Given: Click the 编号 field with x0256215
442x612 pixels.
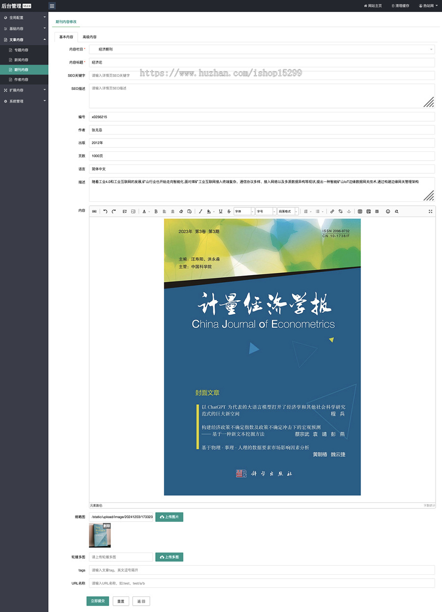Looking at the screenshot, I should (262, 117).
